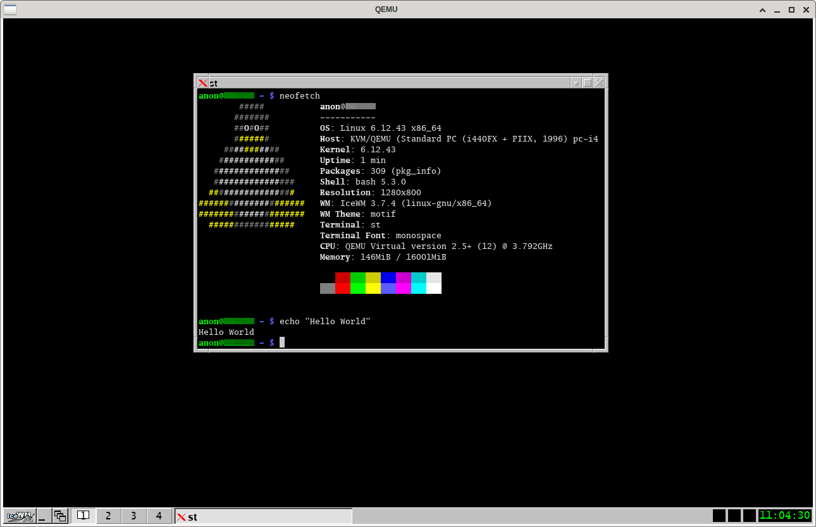Click the 'Shell: bash 5.3.0' line
Screen dimensions: 816x527
pos(363,182)
